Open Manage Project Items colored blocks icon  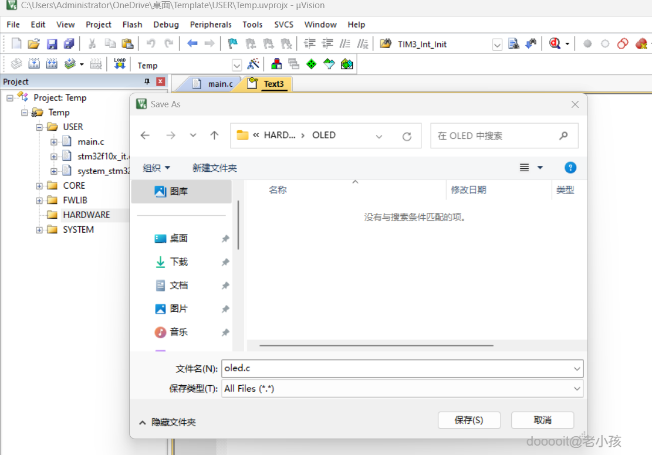pyautogui.click(x=276, y=64)
